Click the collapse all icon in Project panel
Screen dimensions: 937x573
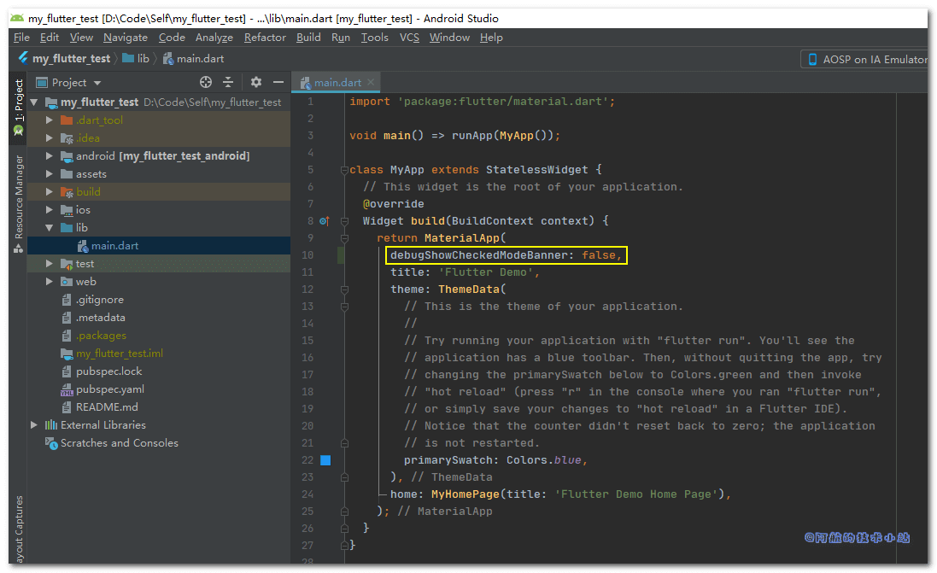(228, 82)
